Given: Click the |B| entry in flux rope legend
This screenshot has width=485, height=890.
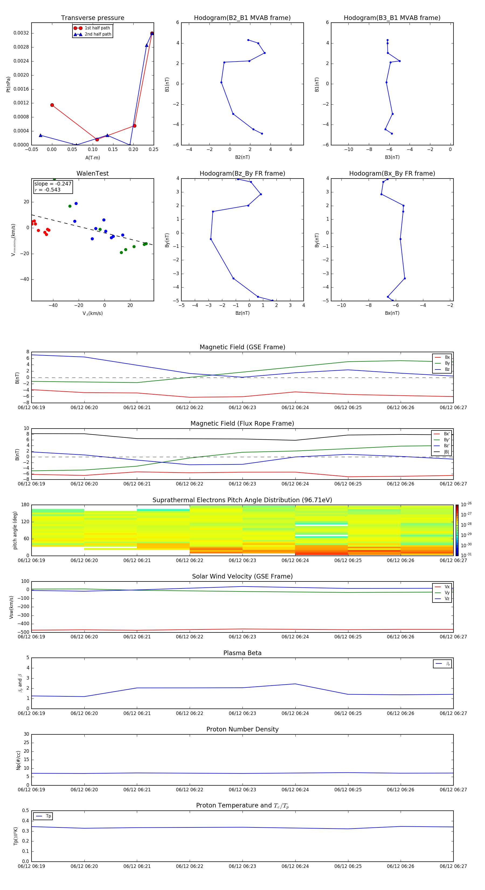Looking at the screenshot, I should (442, 452).
